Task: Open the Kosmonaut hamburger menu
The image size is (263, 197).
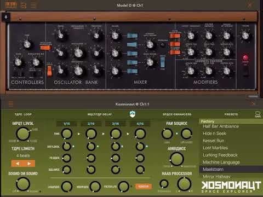Action: pos(11,104)
